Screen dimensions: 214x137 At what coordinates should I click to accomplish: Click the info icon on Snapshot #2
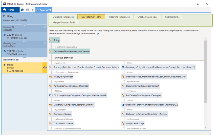point(45,27)
